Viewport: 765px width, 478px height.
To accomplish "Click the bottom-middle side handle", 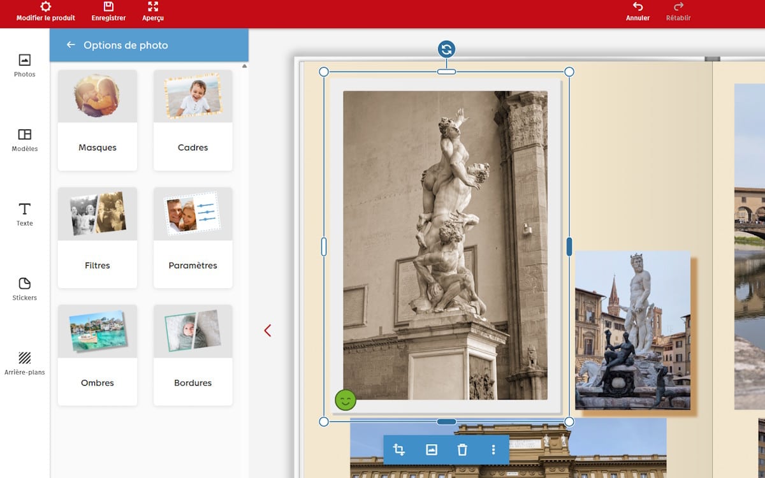I will (x=446, y=421).
